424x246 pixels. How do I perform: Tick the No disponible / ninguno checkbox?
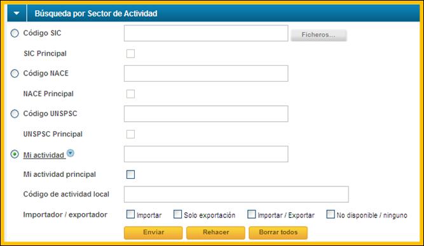(x=331, y=214)
